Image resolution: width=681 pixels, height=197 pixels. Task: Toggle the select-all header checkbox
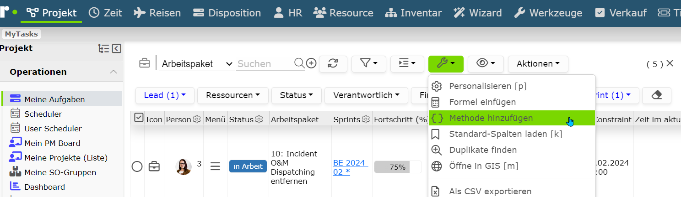139,118
